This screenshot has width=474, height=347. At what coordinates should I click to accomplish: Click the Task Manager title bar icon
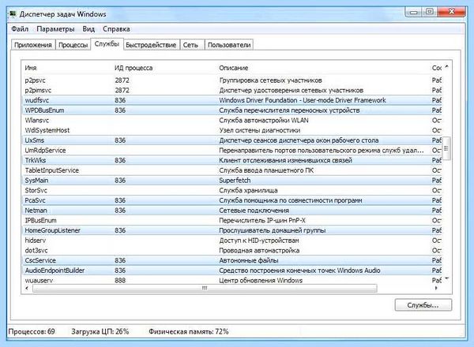point(13,14)
